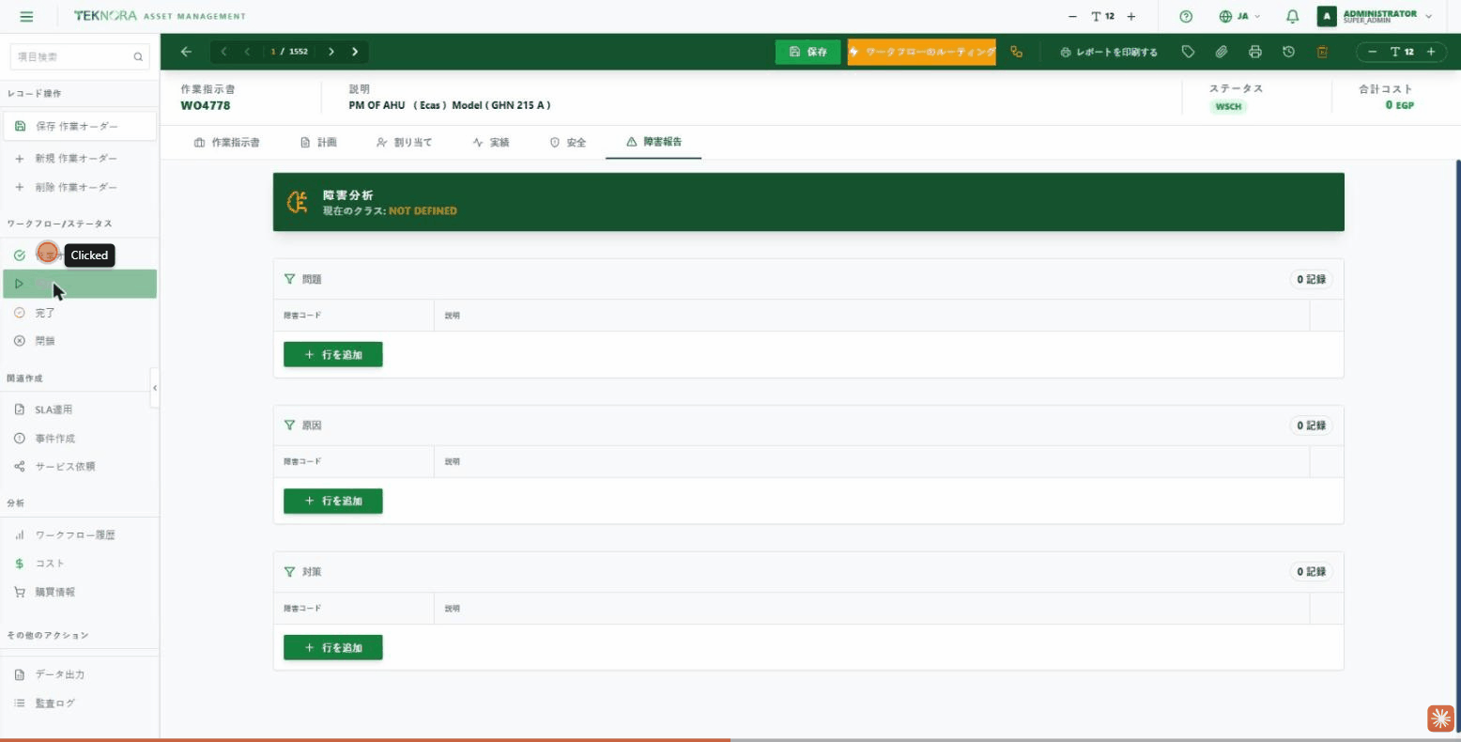Image resolution: width=1461 pixels, height=742 pixels.
Task: Click the search magnifier icon in sidebar
Action: 139,57
